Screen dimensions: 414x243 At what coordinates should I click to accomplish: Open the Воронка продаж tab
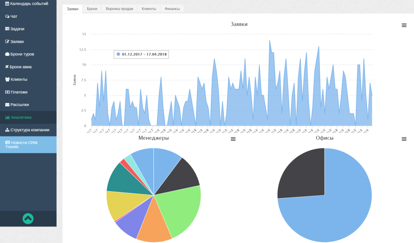coord(120,9)
